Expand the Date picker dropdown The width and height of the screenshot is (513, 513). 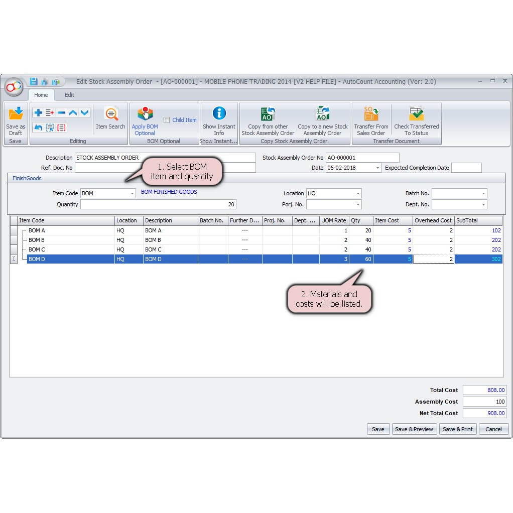pyautogui.click(x=377, y=168)
